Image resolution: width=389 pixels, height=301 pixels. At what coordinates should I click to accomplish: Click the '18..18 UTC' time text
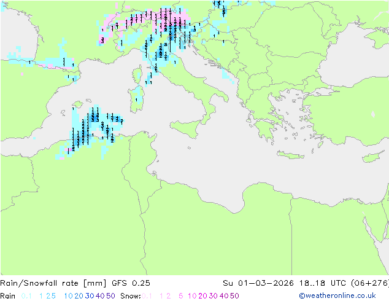tap(323, 283)
